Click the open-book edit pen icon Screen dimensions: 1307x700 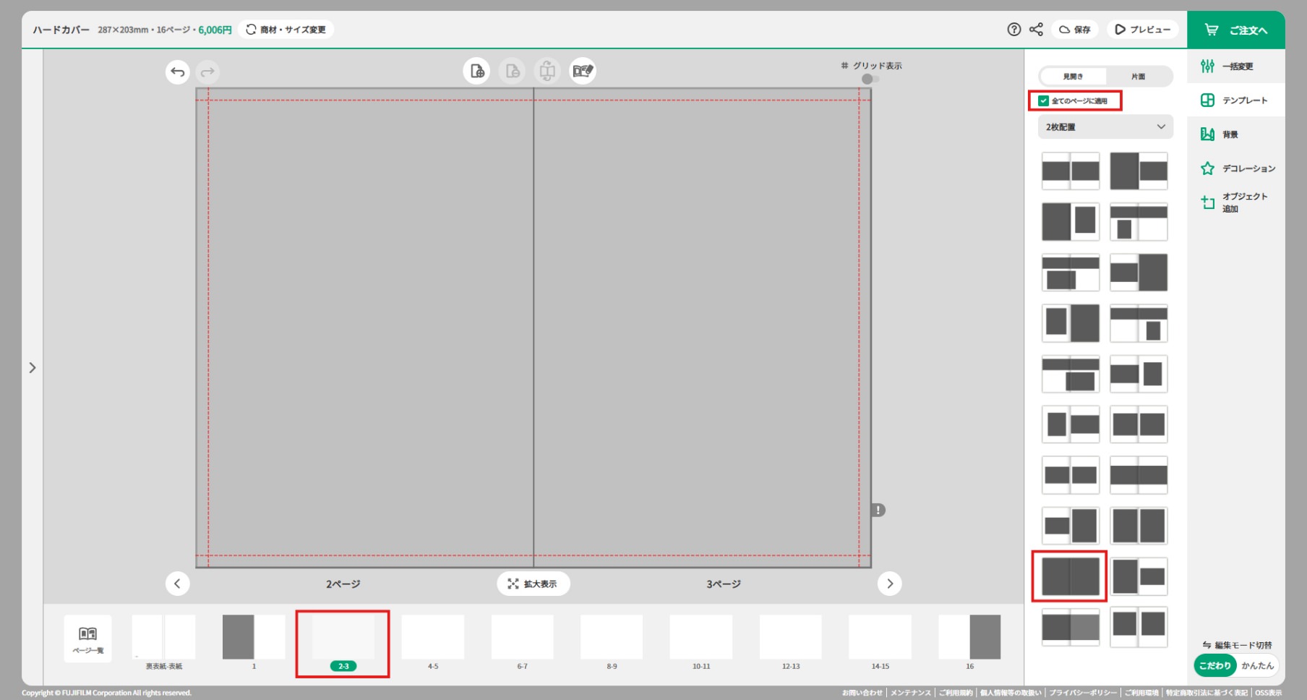point(583,71)
